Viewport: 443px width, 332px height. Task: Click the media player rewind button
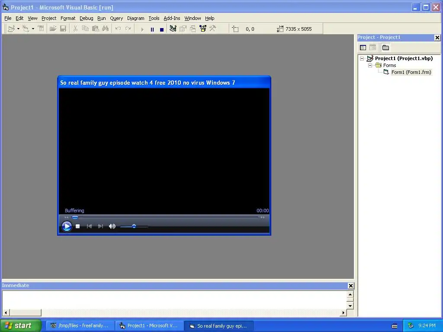click(66, 217)
